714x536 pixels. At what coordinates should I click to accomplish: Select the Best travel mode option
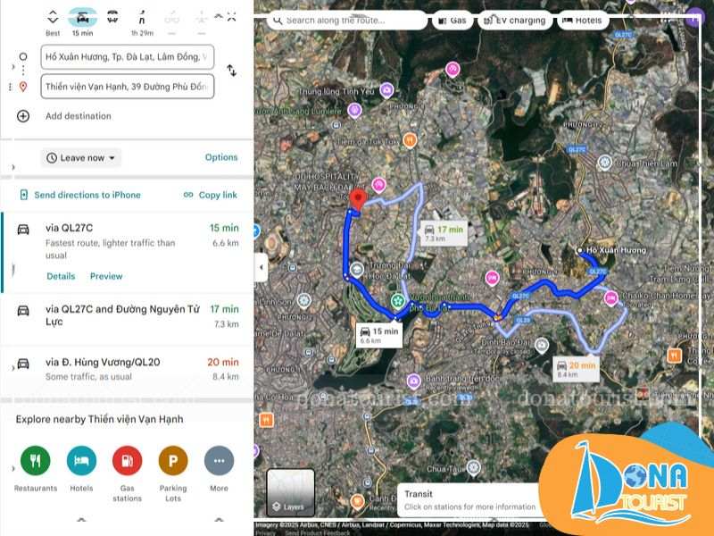[53, 21]
